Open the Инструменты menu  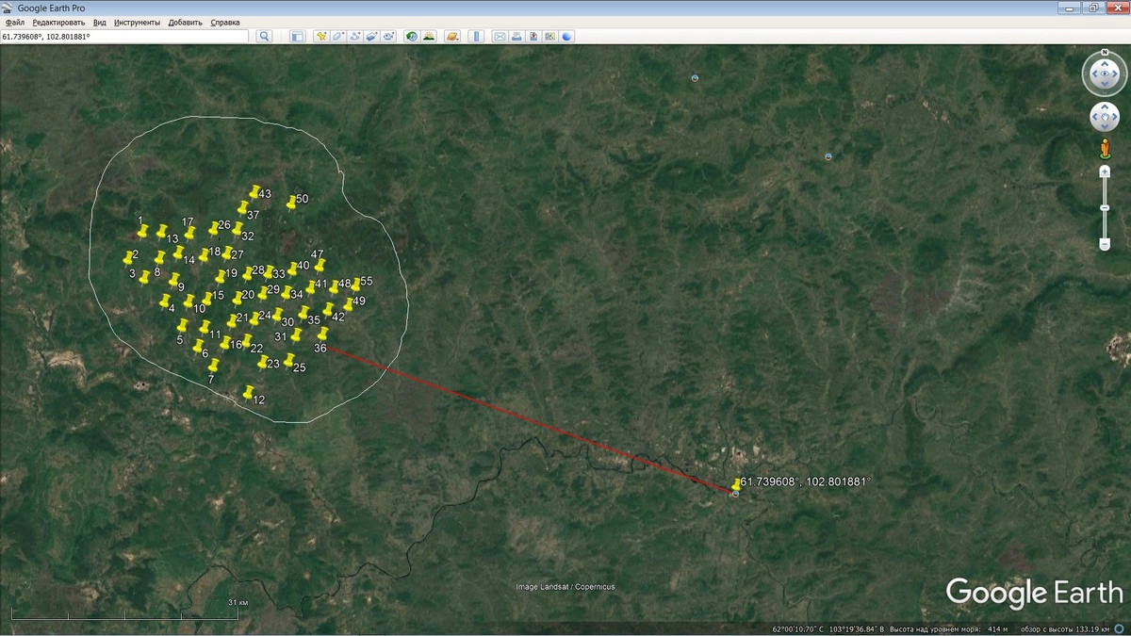point(137,22)
